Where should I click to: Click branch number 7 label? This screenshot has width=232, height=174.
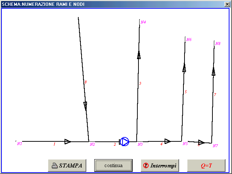(215, 94)
